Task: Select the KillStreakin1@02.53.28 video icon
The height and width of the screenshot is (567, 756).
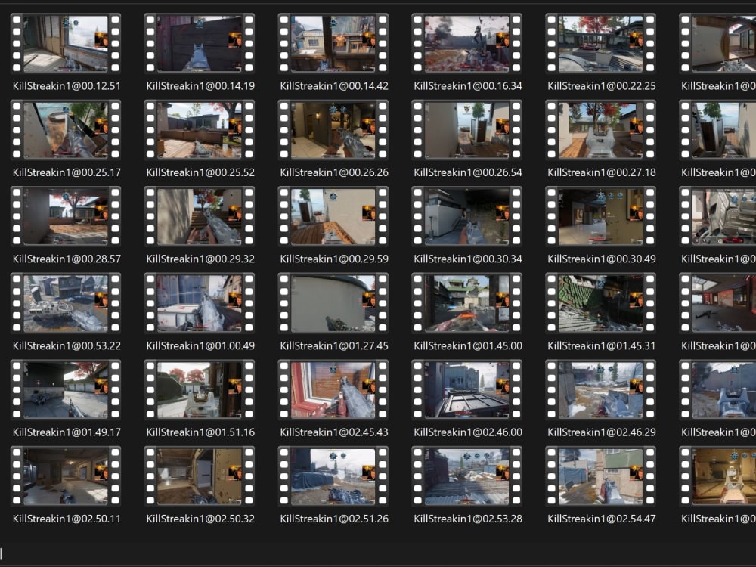Action: click(x=466, y=476)
